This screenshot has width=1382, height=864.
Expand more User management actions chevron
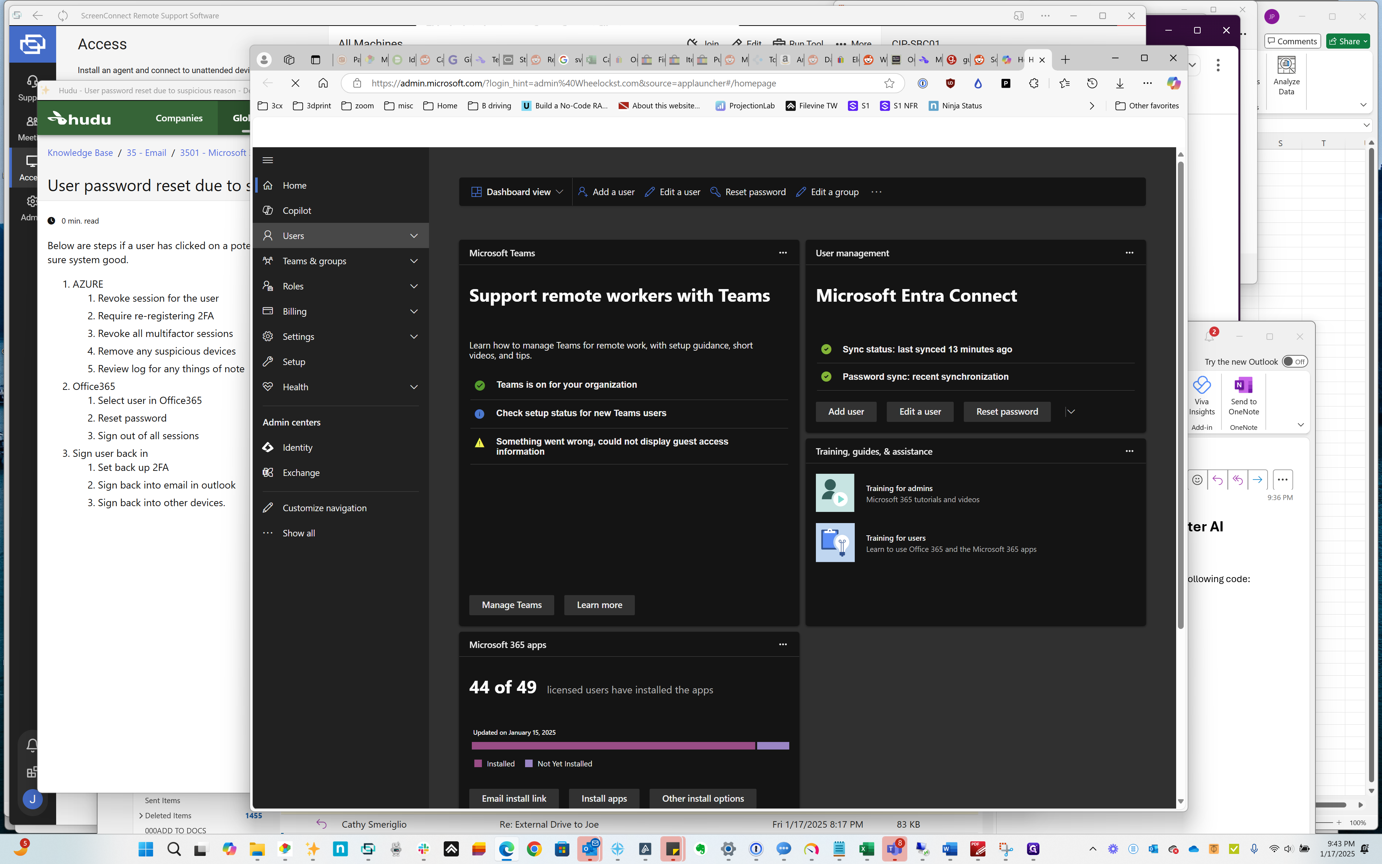tap(1071, 411)
